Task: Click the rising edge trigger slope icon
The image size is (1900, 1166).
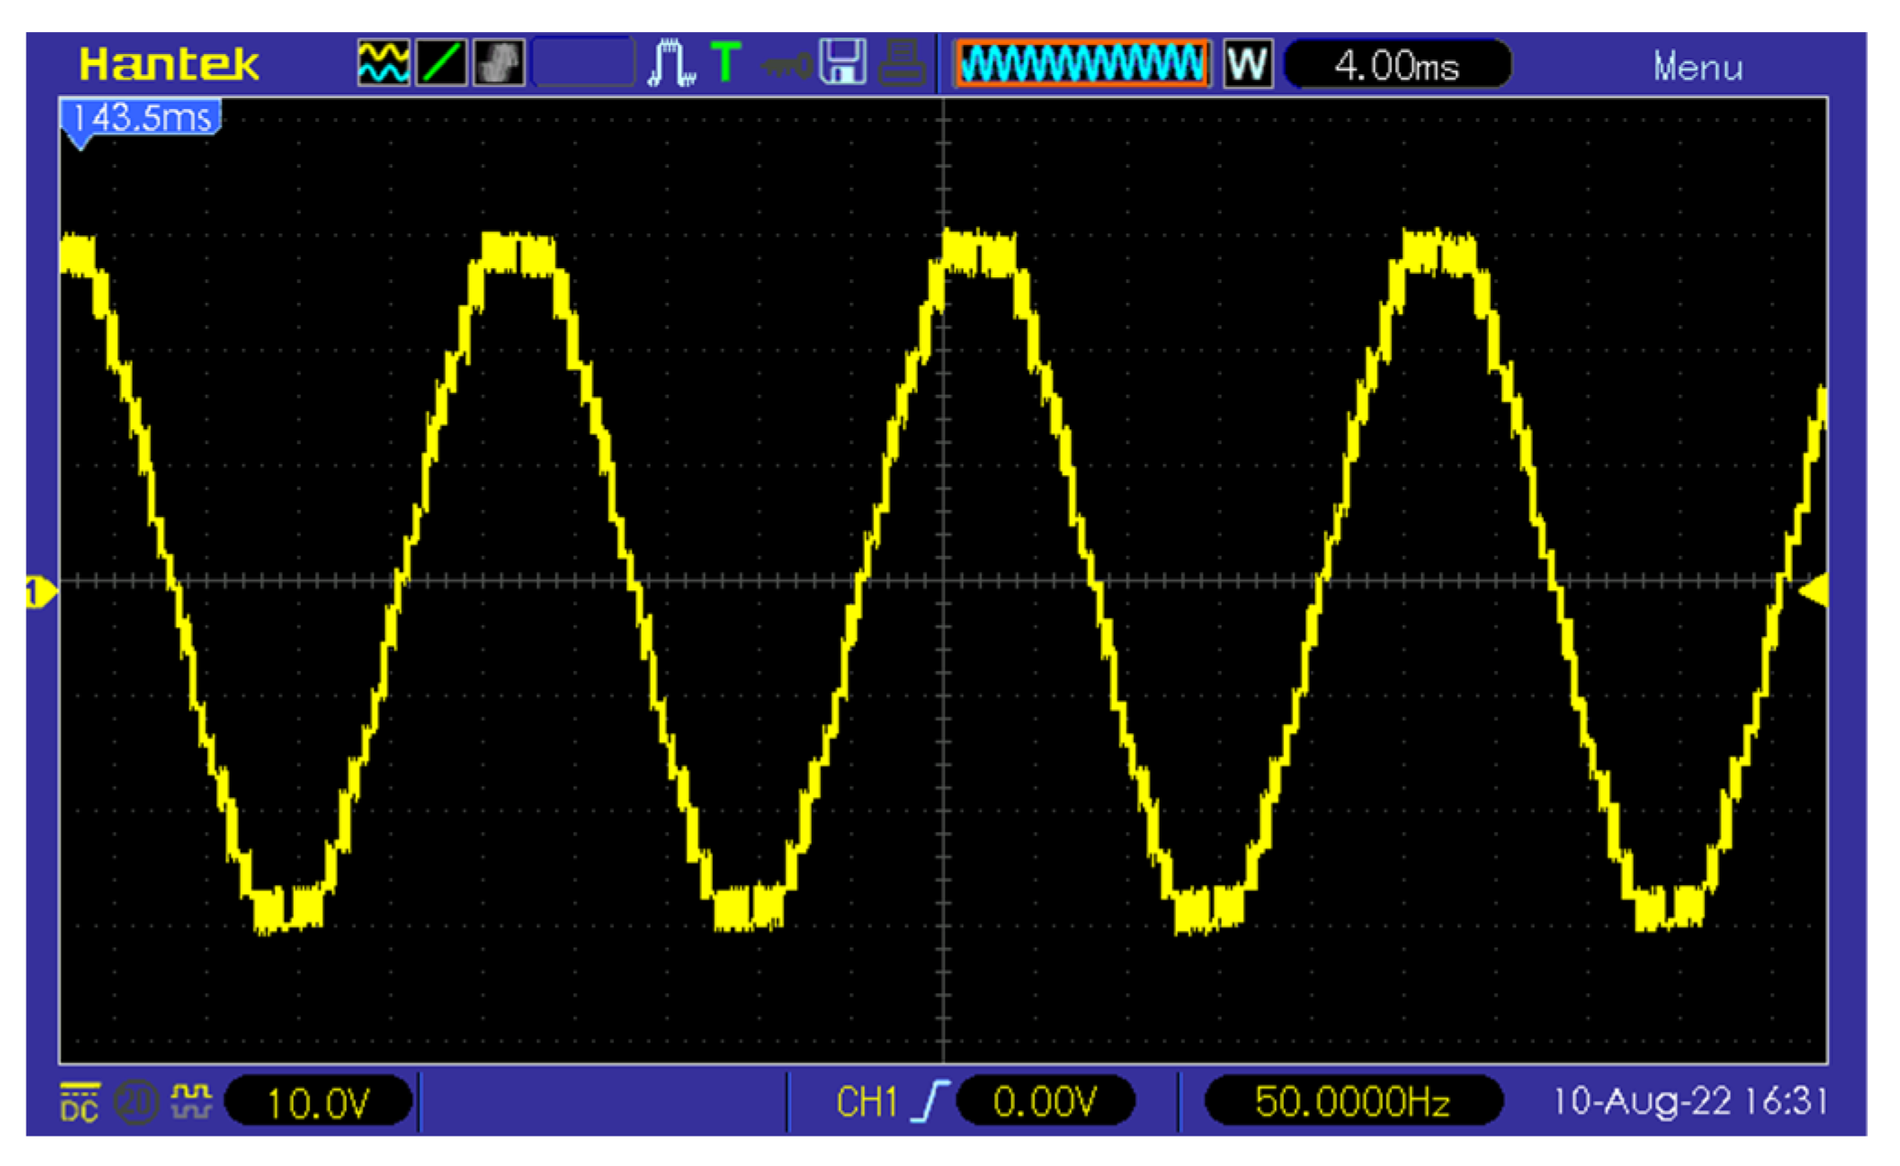Action: coord(930,1100)
